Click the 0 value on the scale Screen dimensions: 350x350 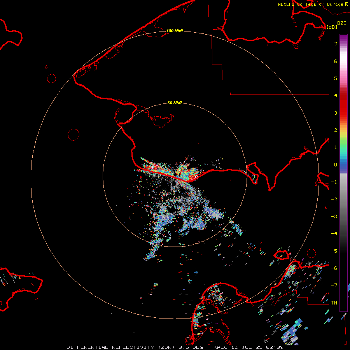[x=336, y=165]
